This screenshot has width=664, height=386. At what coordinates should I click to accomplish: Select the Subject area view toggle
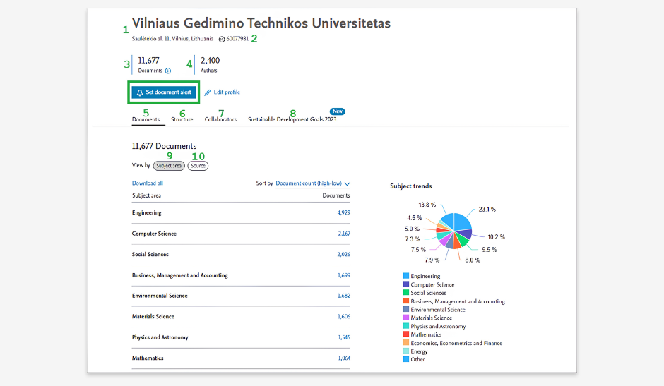[x=169, y=166]
